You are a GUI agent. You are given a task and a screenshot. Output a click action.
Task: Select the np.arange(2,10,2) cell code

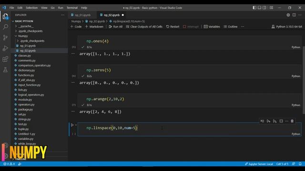coord(105,99)
